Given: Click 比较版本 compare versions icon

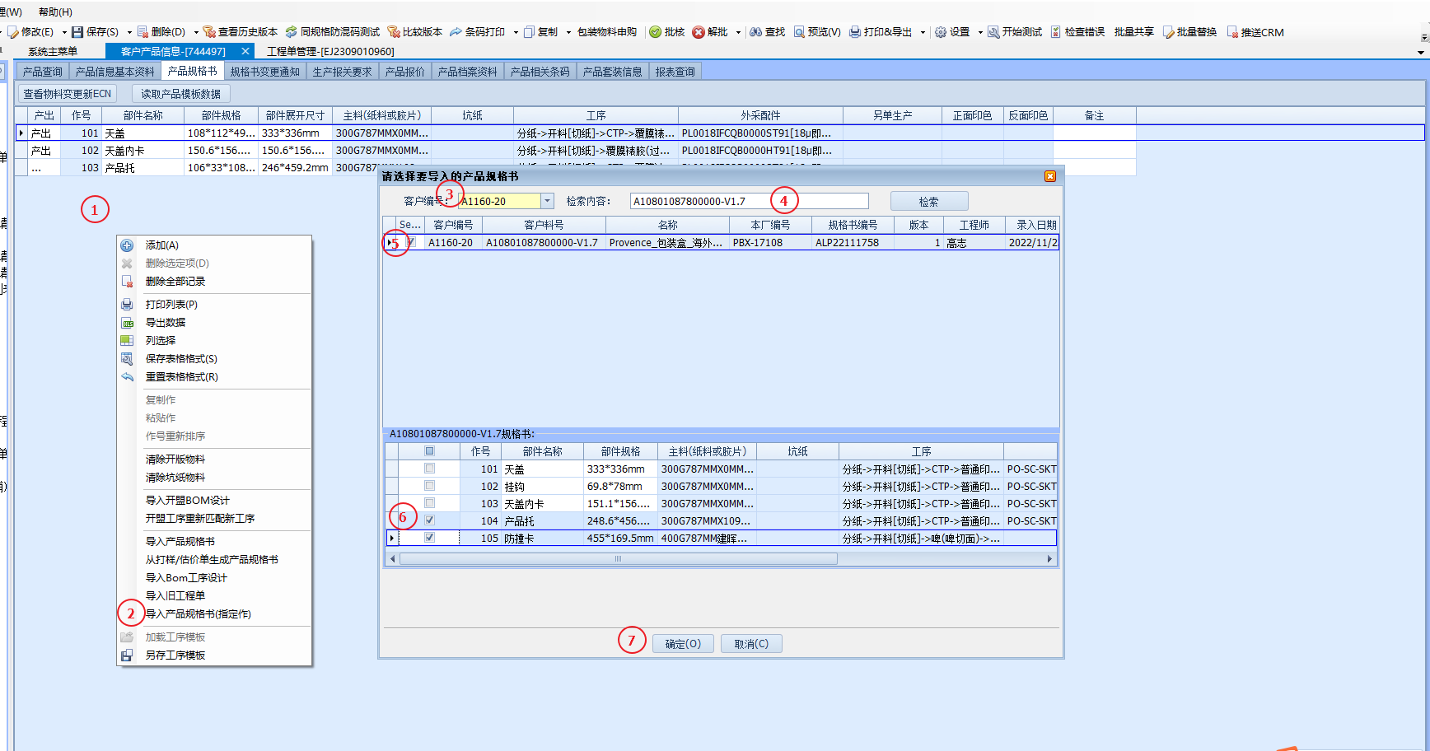Looking at the screenshot, I should click(x=394, y=32).
